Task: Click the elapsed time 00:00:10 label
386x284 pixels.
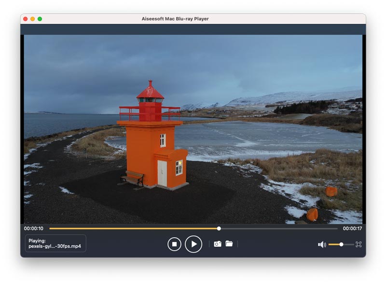Action: pos(34,228)
